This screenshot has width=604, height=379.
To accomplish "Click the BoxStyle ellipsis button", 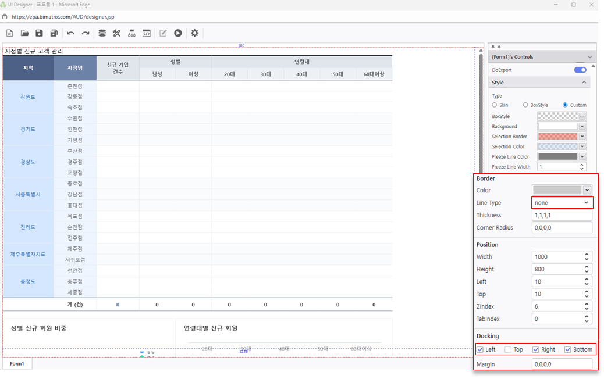I will [582, 116].
